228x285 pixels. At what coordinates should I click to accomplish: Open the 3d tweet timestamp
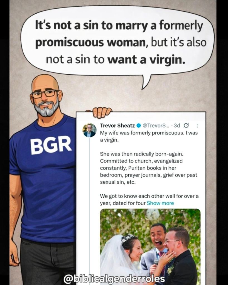point(177,126)
